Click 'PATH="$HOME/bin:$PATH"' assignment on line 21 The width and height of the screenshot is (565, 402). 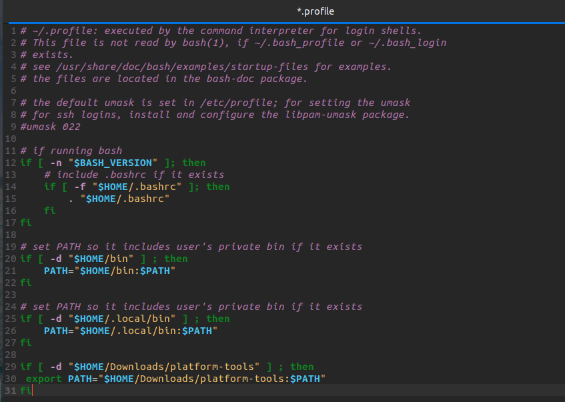pos(109,271)
